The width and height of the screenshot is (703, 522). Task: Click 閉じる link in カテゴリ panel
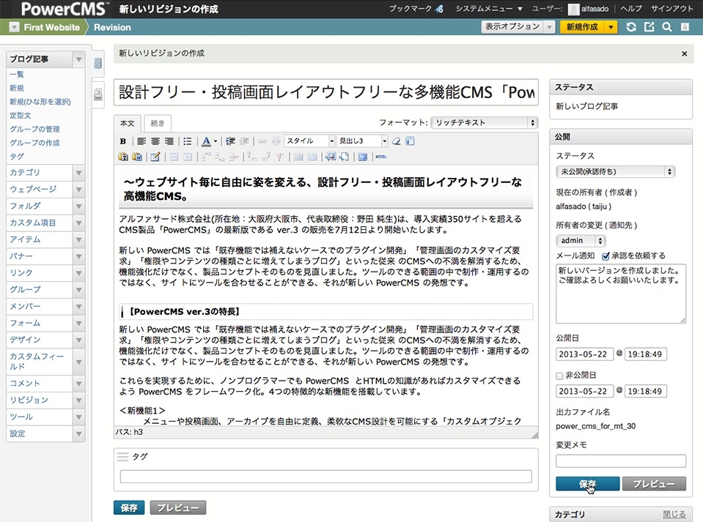pos(674,515)
